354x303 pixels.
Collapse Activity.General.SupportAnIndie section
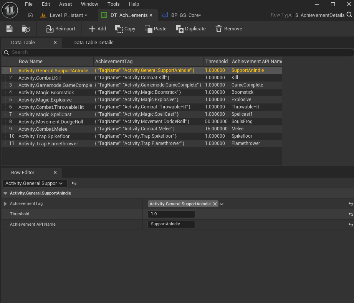5,193
